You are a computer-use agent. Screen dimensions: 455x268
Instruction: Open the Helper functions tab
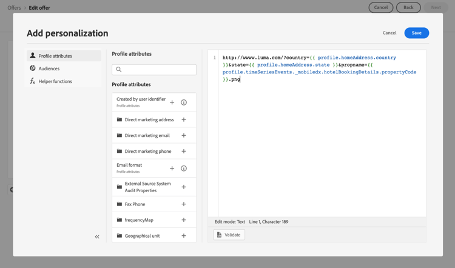point(55,81)
